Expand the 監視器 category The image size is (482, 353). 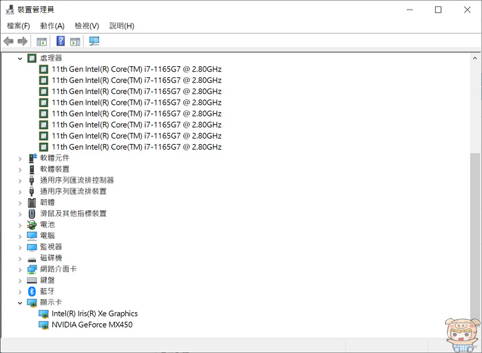[x=20, y=247]
